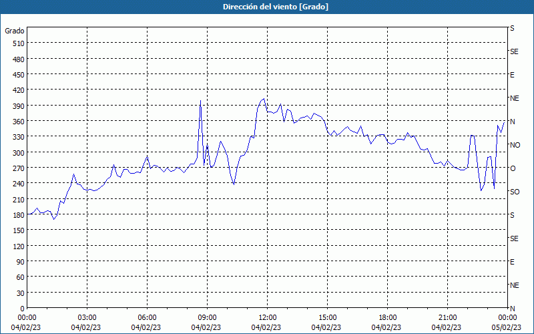Select the 00:00 label above 05/02/23
The width and height of the screenshot is (534, 334).
tap(507, 318)
